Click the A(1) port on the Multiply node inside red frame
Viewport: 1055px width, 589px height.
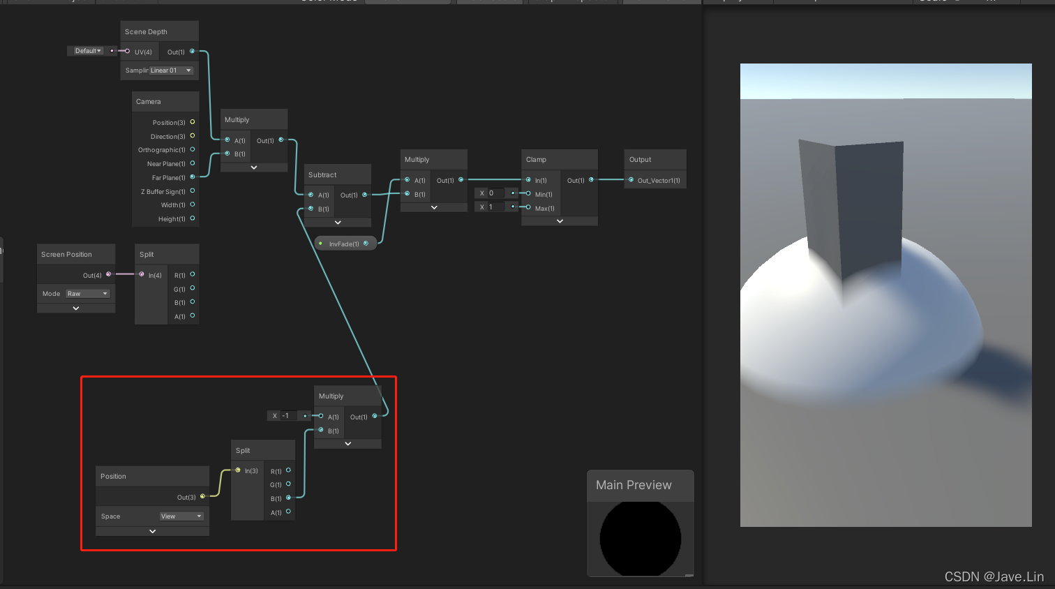coord(320,417)
